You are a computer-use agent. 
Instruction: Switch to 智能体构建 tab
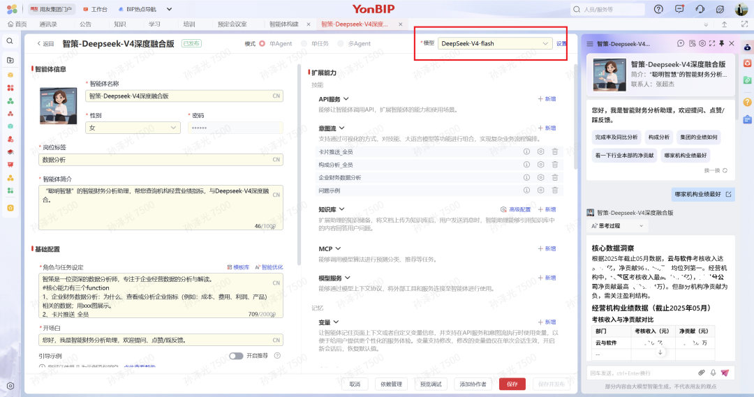(x=283, y=24)
